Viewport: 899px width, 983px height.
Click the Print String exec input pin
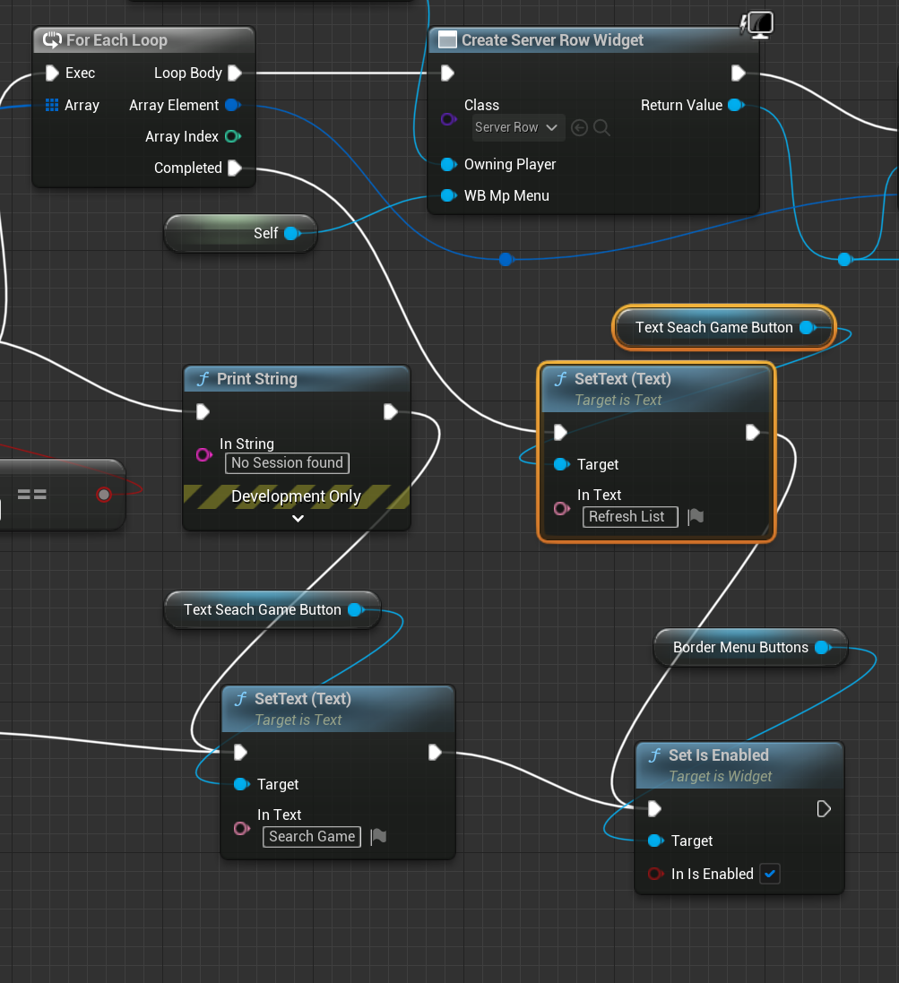[203, 412]
